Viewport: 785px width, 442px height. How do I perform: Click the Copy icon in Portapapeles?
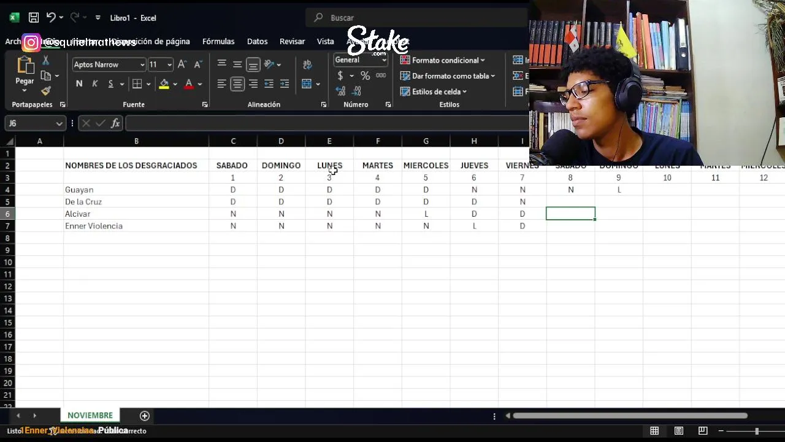coord(45,76)
